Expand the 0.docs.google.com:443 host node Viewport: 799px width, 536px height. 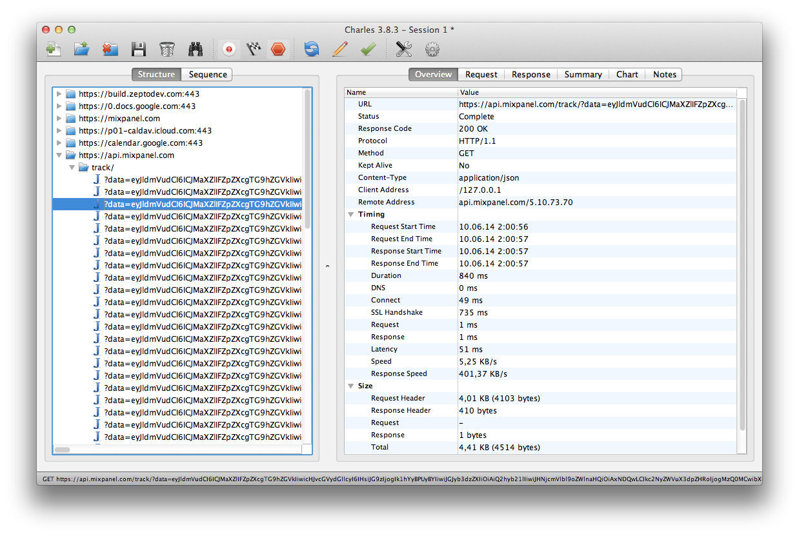point(59,106)
